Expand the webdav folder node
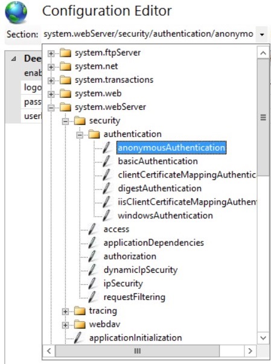The height and width of the screenshot is (364, 271). tap(65, 325)
